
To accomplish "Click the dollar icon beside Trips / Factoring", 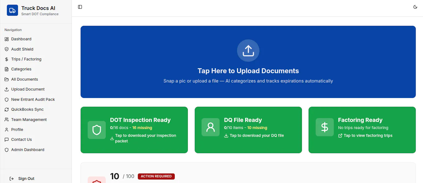I will click(7, 59).
